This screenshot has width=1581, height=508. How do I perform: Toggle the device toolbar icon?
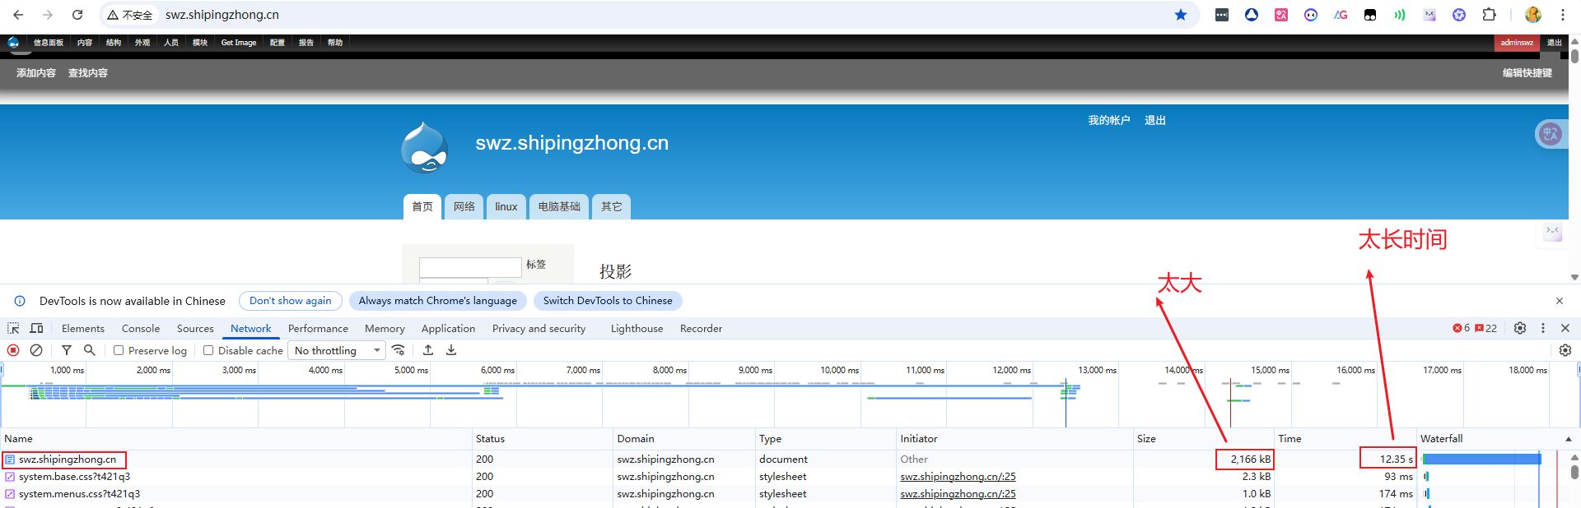point(36,328)
